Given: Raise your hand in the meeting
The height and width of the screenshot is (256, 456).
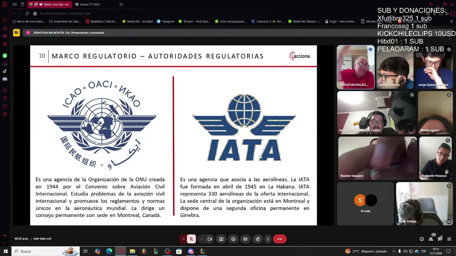Looking at the screenshot, I should [x=258, y=239].
